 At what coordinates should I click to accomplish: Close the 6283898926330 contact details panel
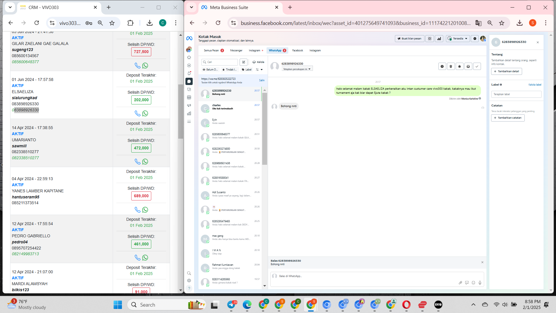tap(538, 42)
